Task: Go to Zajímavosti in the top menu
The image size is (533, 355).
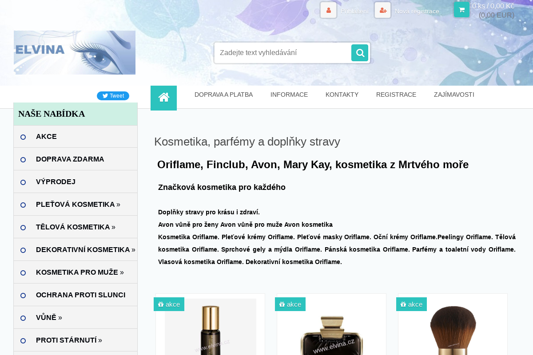Action: tap(454, 95)
